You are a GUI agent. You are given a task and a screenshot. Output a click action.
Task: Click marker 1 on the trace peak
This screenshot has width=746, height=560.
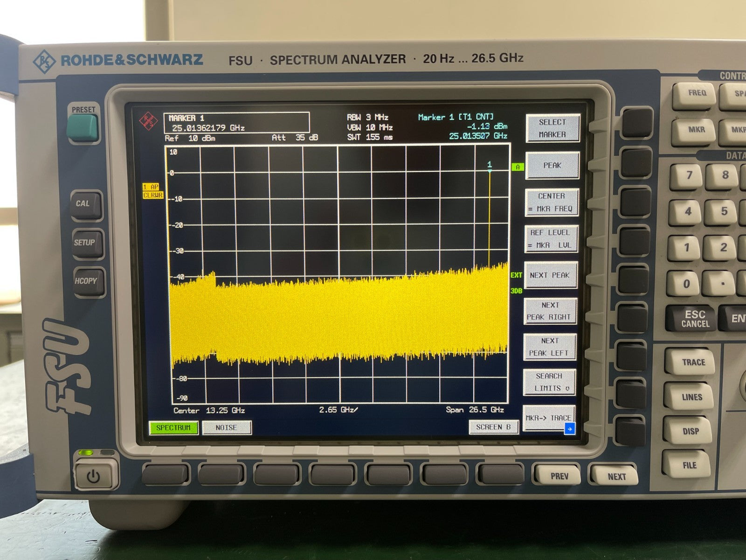click(x=490, y=167)
